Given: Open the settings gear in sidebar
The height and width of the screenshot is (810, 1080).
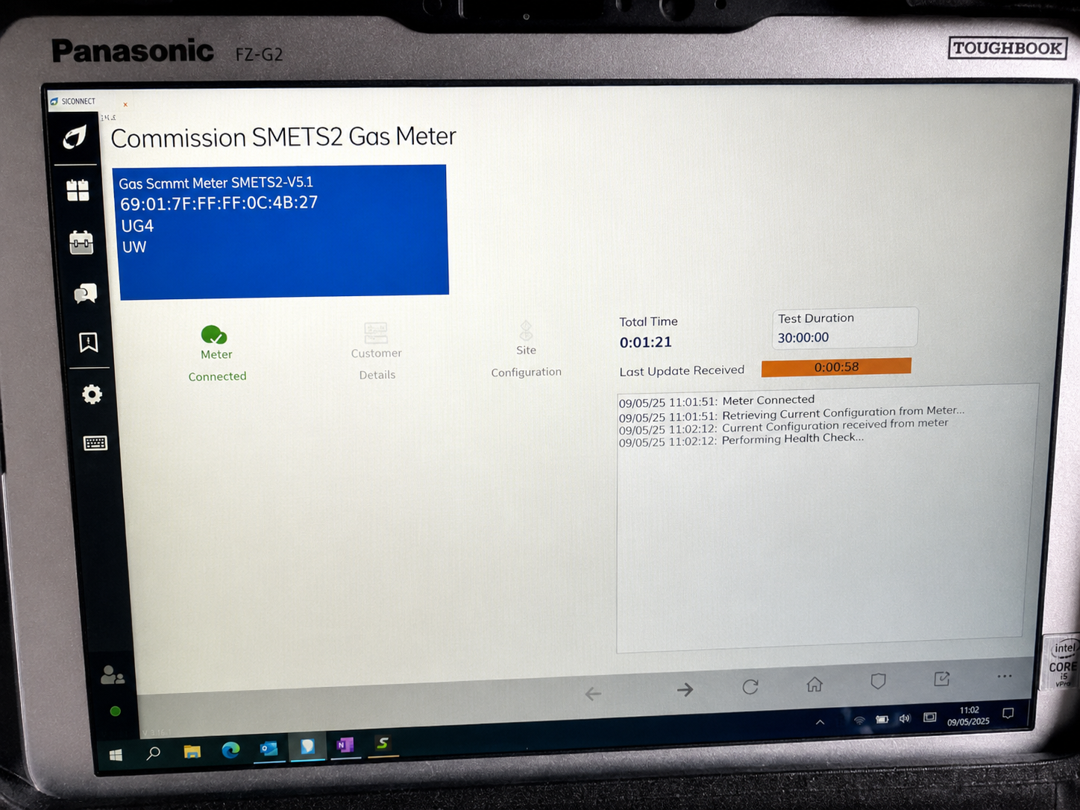Looking at the screenshot, I should [x=92, y=394].
